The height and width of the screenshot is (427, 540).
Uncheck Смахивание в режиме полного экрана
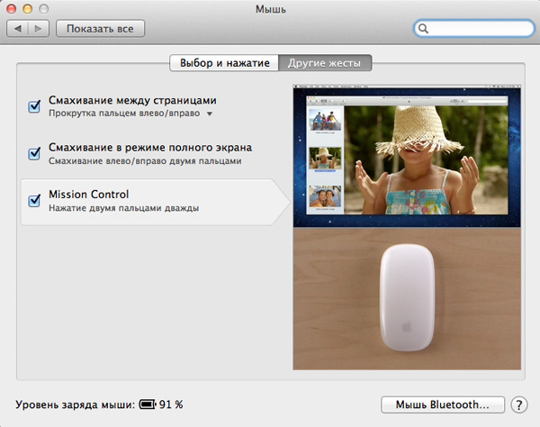pos(35,153)
